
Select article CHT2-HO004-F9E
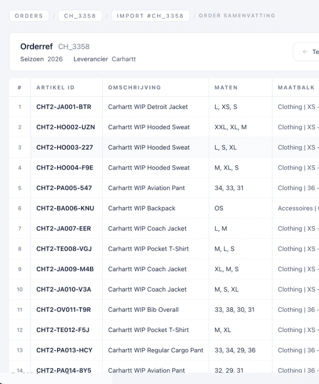click(x=65, y=168)
